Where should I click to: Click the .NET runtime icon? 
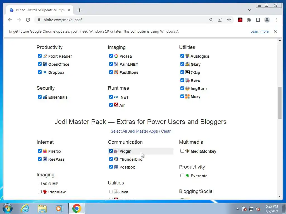116,97
